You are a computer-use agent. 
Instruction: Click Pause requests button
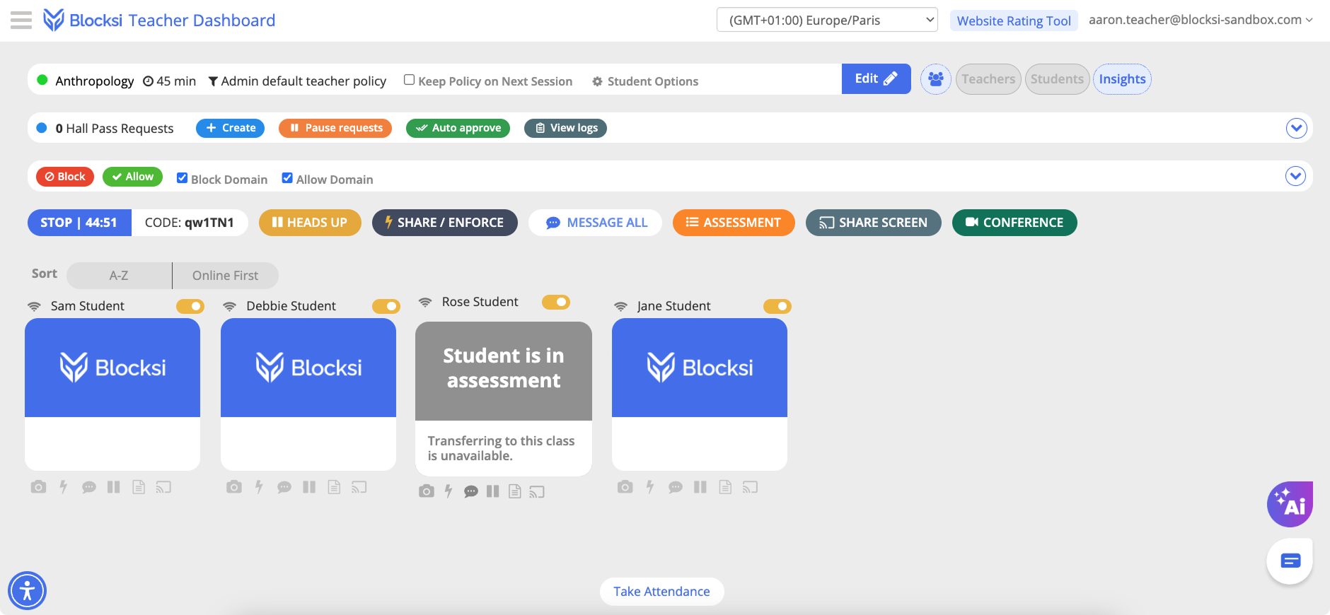click(x=335, y=128)
